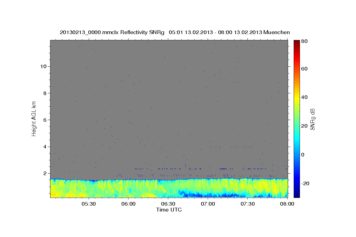The image size is (356, 237).
Task: Click the plot title text "20130213_0000.mmclx Reflectivity SNRg"
Action: coord(112,32)
